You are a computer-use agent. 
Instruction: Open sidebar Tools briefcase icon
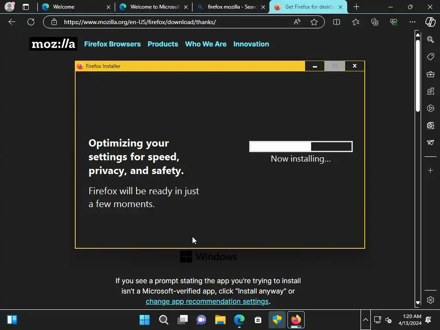pos(430,74)
